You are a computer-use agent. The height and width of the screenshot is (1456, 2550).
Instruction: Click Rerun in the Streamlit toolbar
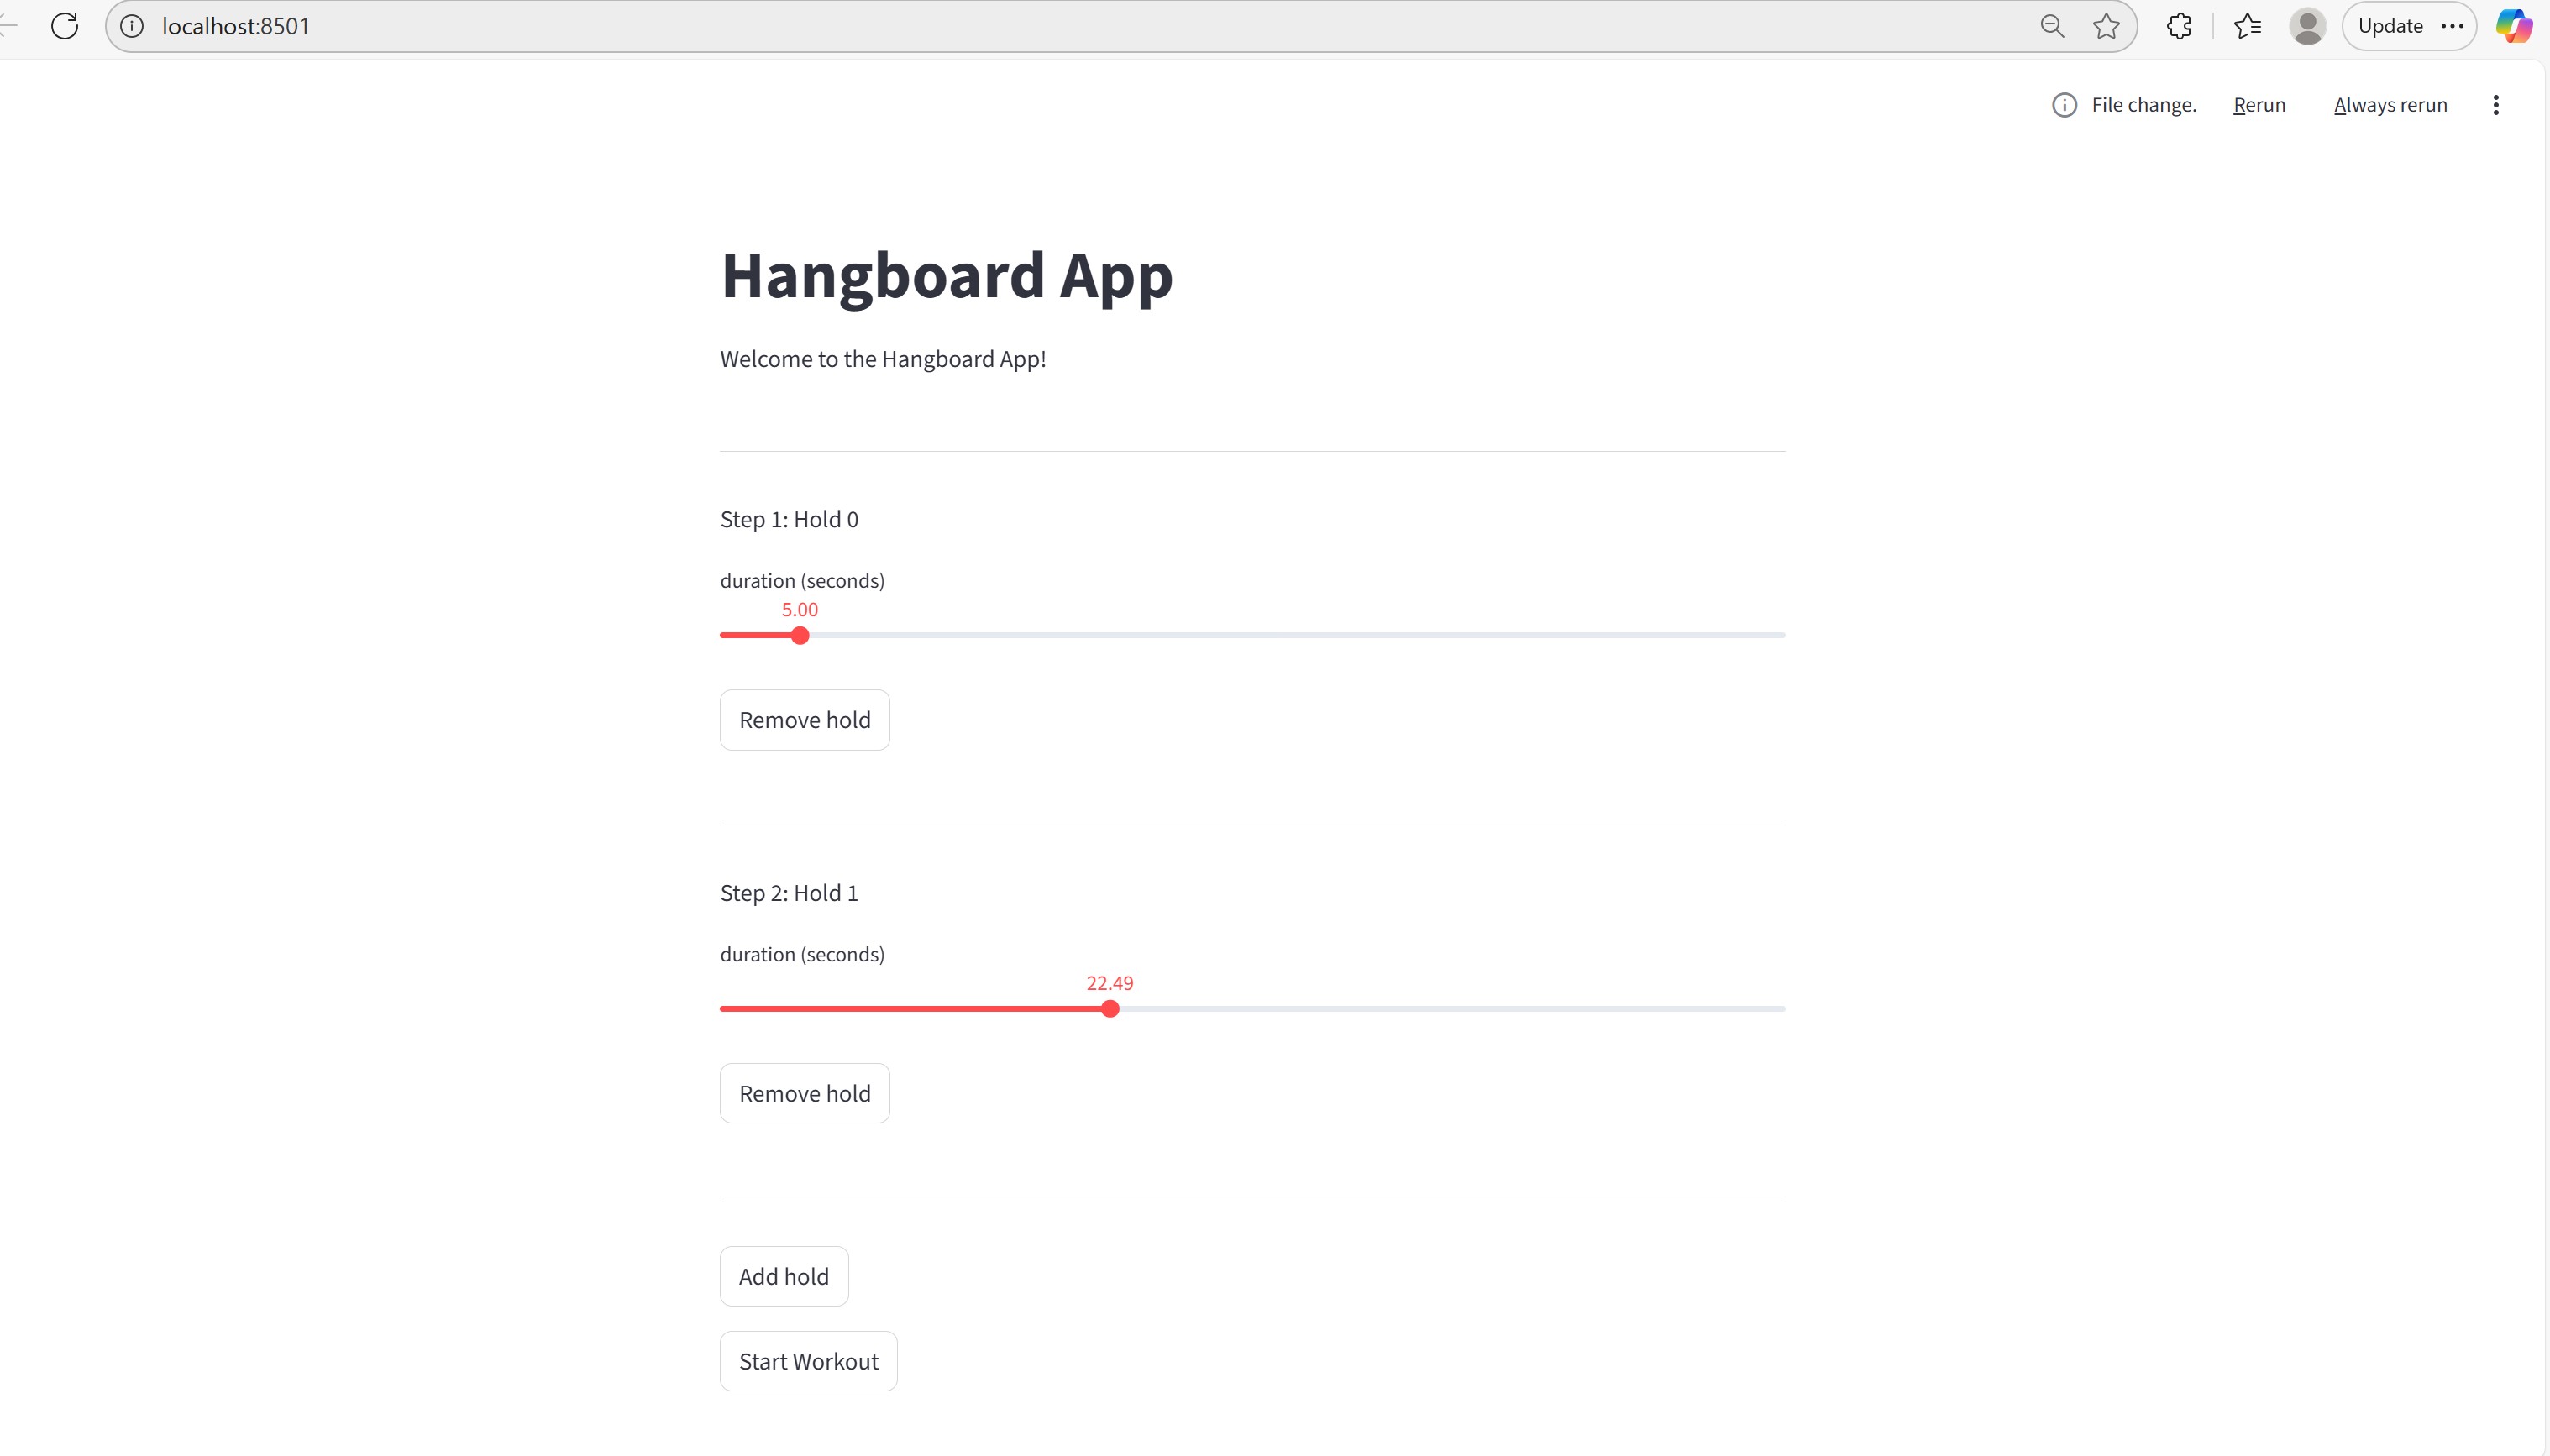click(x=2259, y=105)
